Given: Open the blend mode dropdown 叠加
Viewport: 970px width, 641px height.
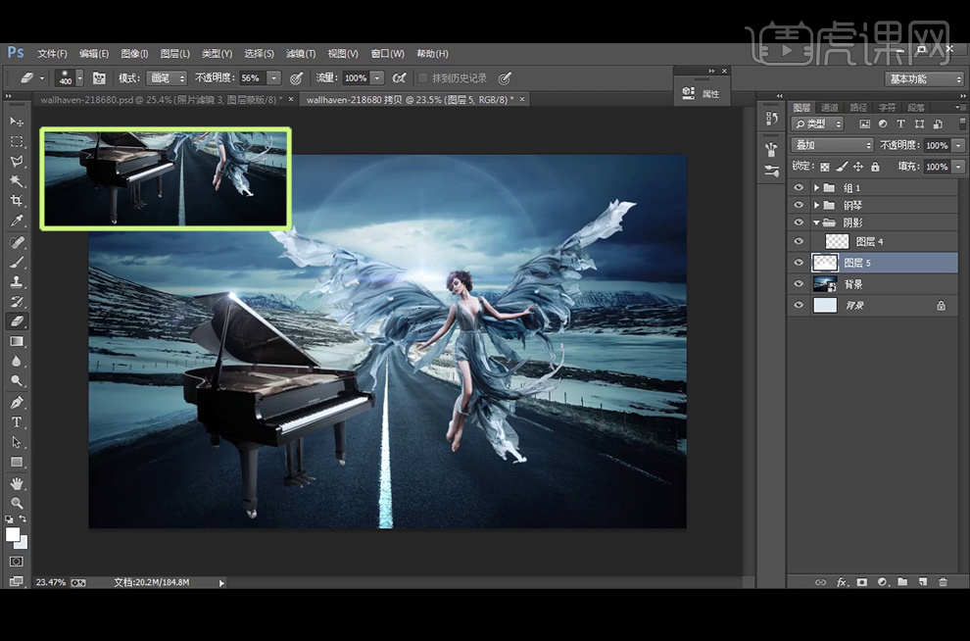Looking at the screenshot, I should coord(832,145).
